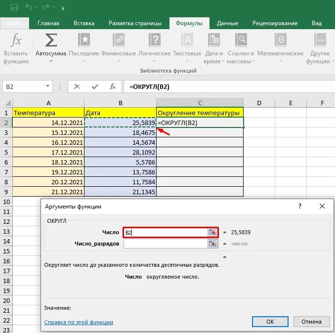Switch to the Рецензирование tab
This screenshot has width=335, height=333.
pos(275,23)
